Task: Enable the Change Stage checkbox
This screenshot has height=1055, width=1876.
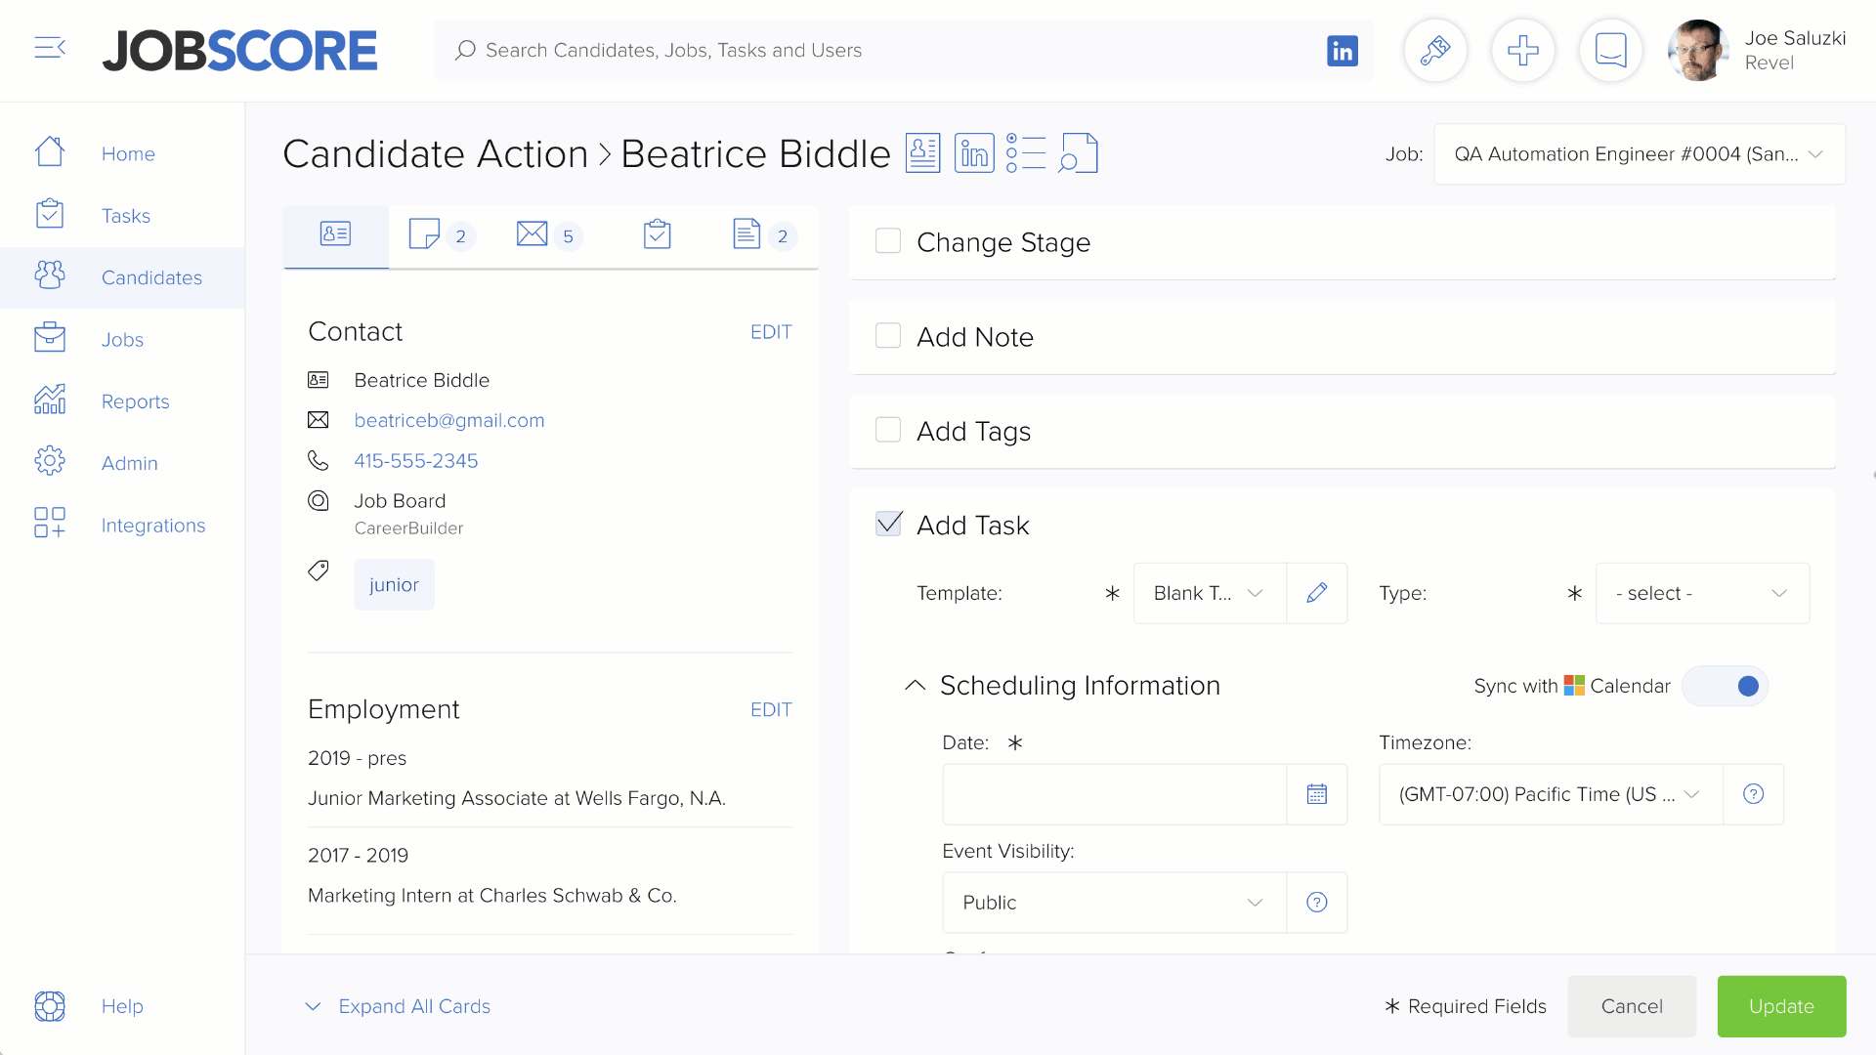Action: point(889,241)
